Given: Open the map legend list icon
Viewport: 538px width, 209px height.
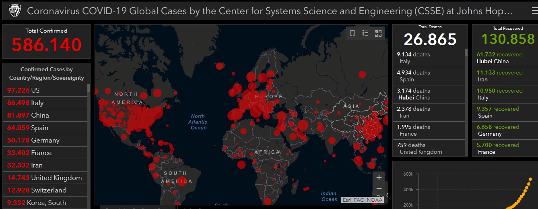Looking at the screenshot, I should coord(365,33).
